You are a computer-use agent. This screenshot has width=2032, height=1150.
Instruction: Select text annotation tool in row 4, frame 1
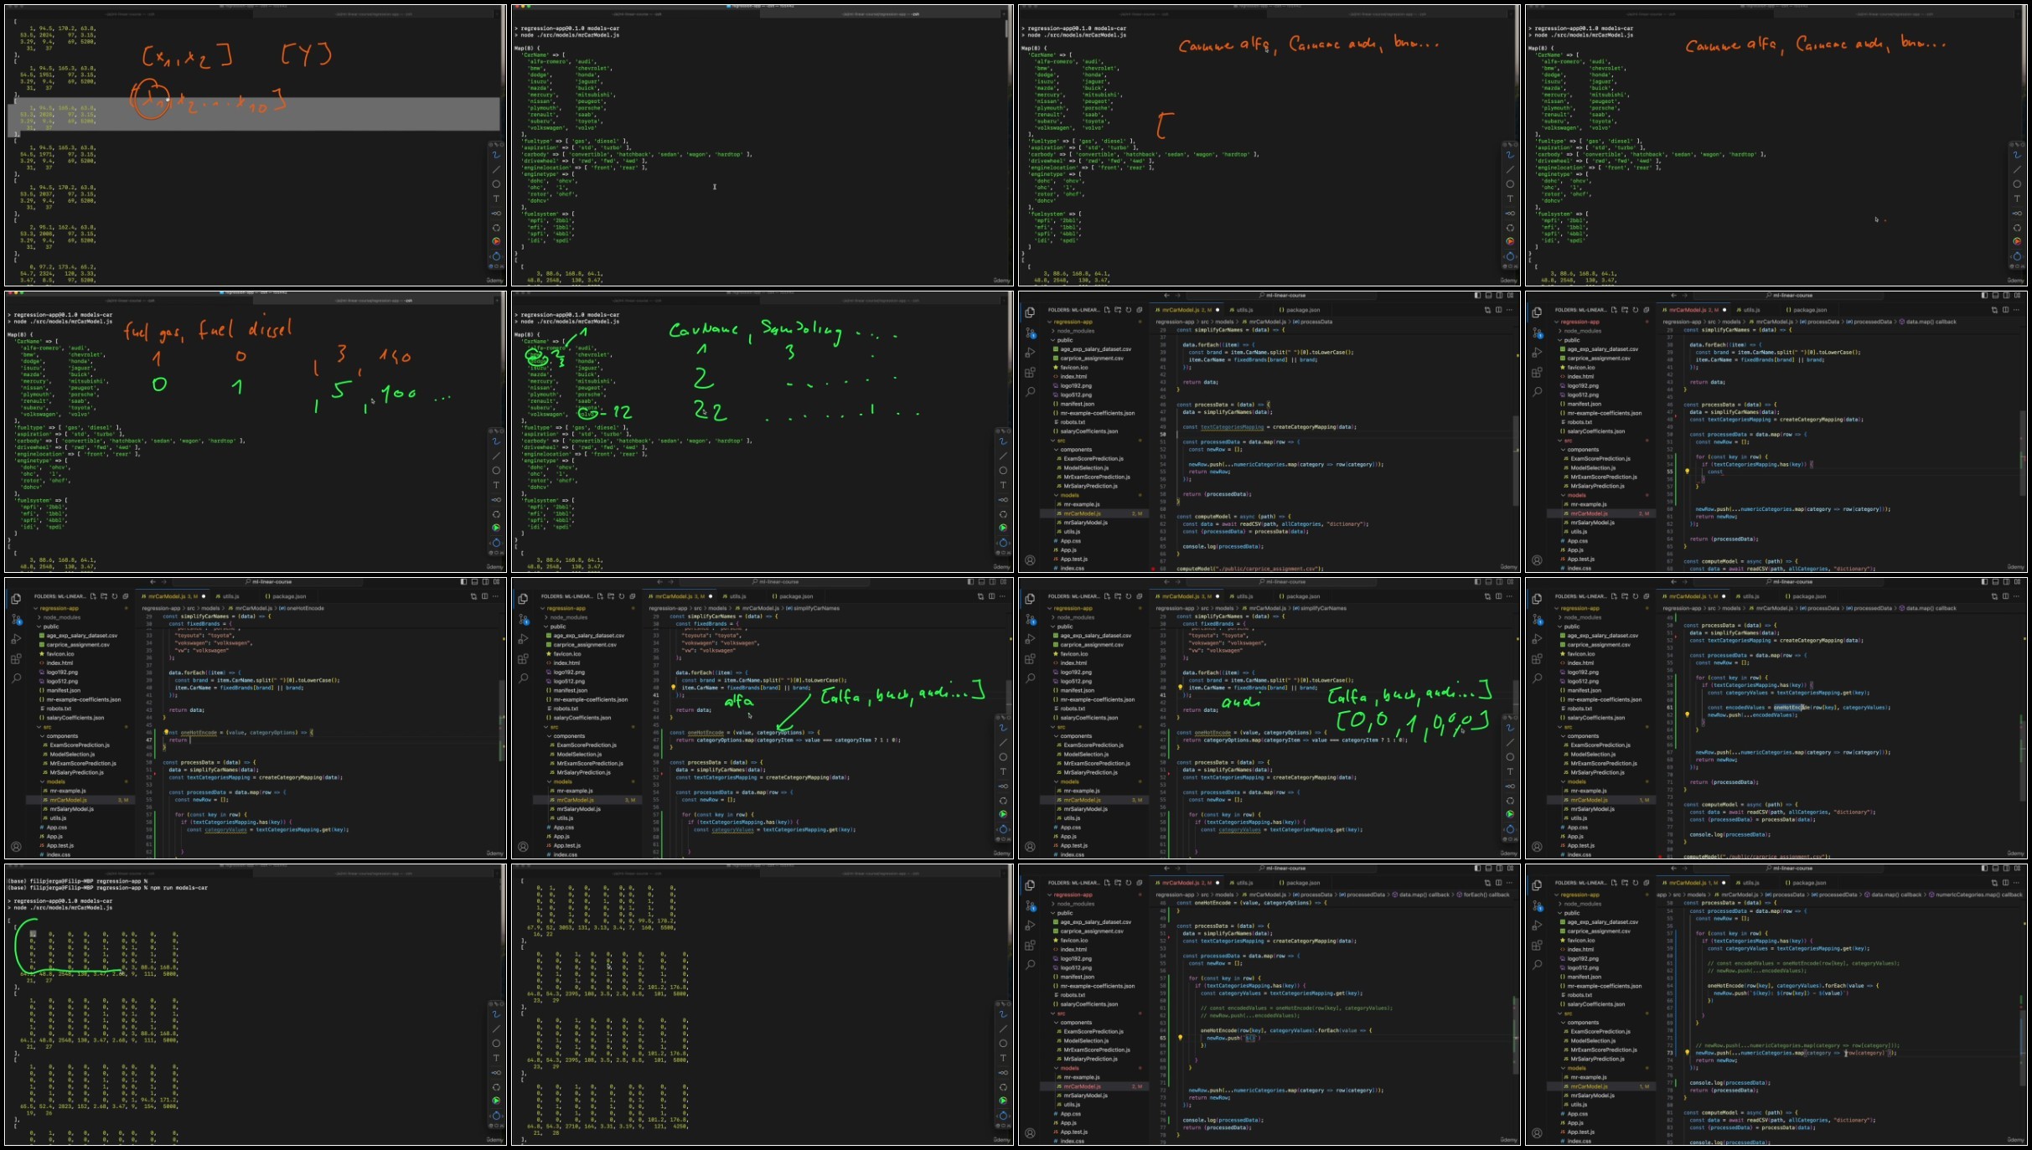496,1058
